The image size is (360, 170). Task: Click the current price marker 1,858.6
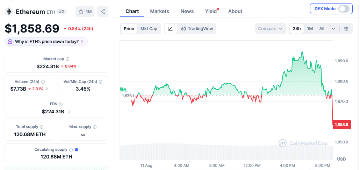[341, 125]
